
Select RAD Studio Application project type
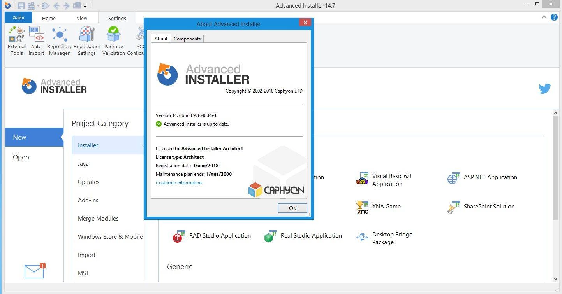tap(211, 236)
